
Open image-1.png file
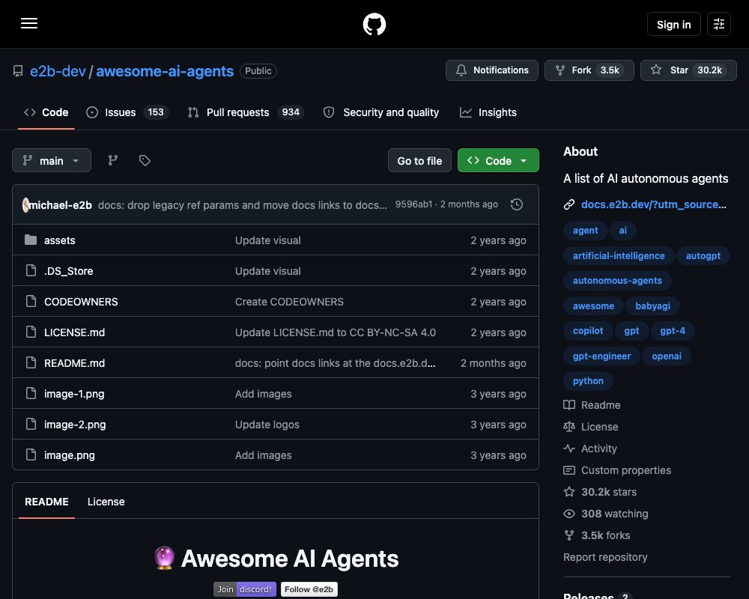click(x=74, y=394)
